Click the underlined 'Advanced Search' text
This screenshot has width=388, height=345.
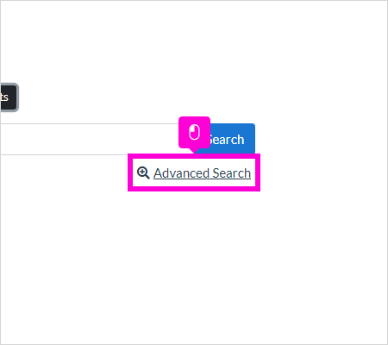click(x=202, y=173)
